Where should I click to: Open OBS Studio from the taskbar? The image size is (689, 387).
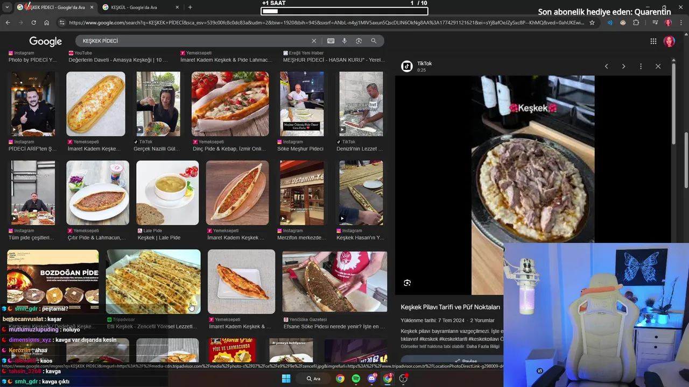(403, 378)
